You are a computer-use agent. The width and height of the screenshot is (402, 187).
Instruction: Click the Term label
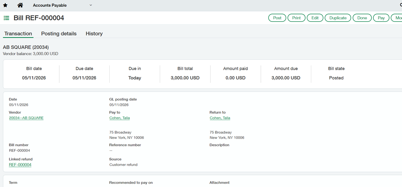pos(13,183)
